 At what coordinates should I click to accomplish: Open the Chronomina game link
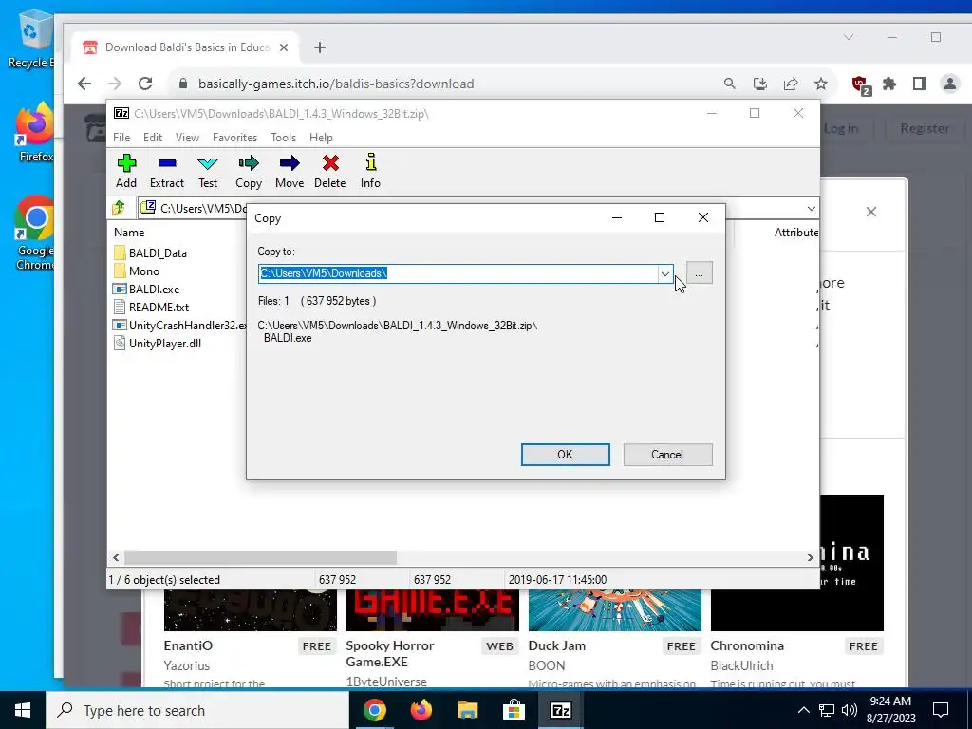(x=747, y=645)
